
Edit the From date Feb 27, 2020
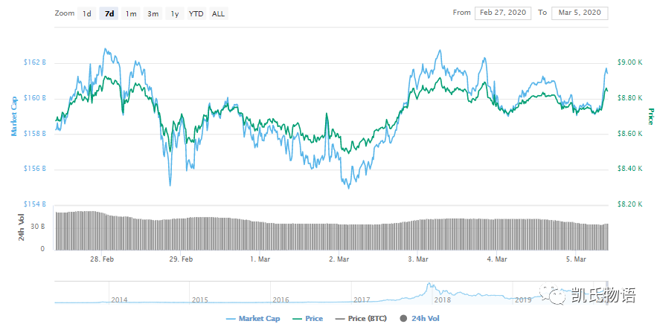tap(503, 13)
